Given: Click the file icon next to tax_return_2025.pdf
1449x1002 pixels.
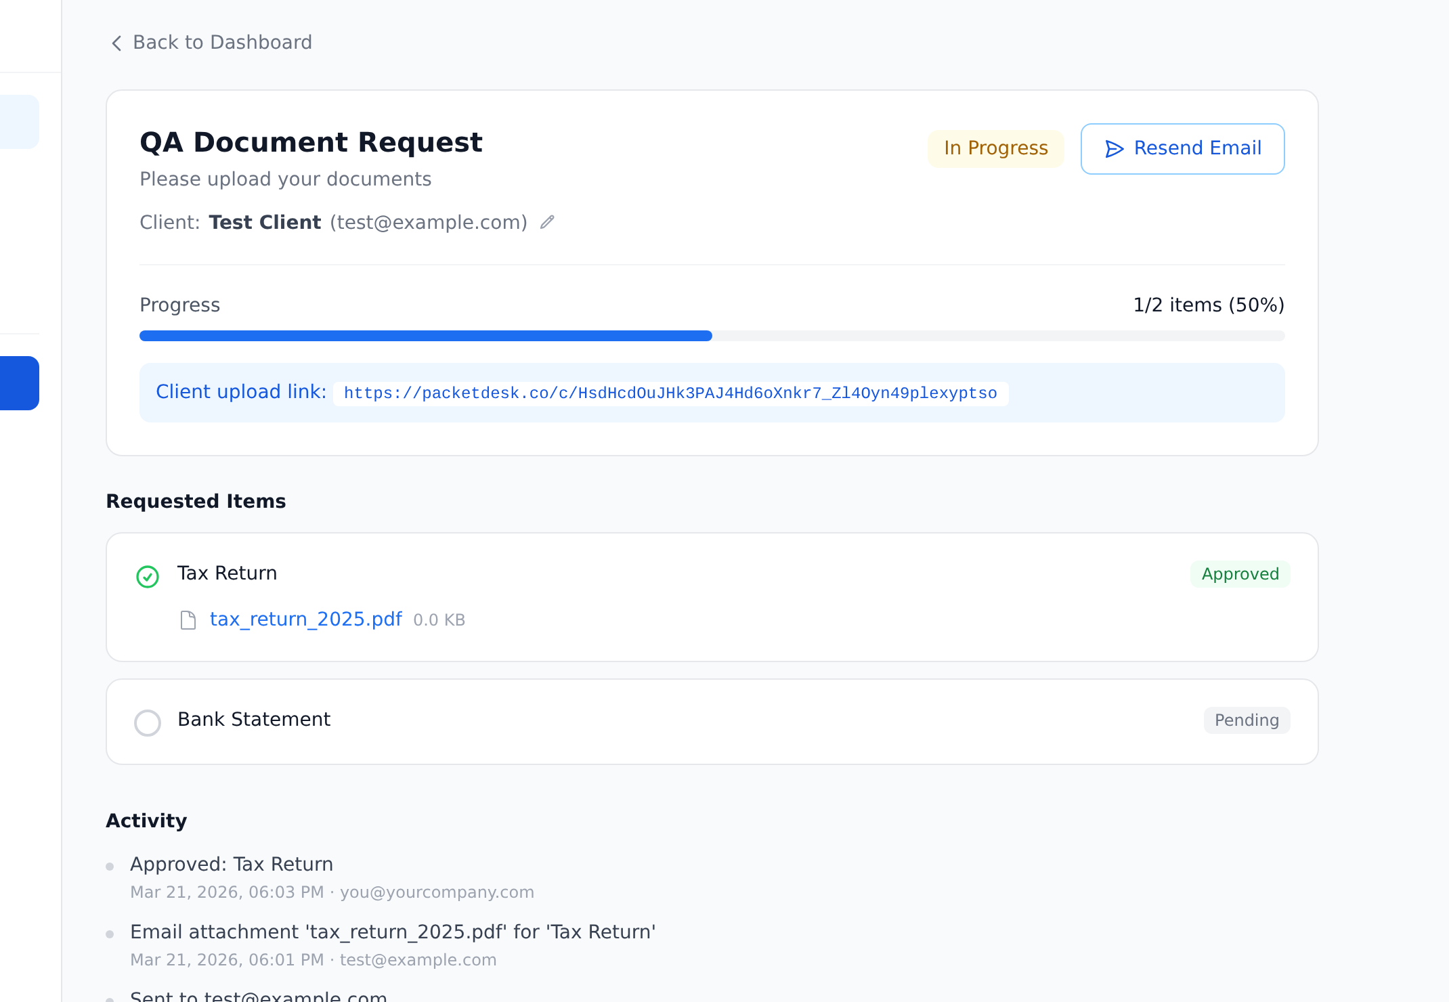Looking at the screenshot, I should [188, 620].
